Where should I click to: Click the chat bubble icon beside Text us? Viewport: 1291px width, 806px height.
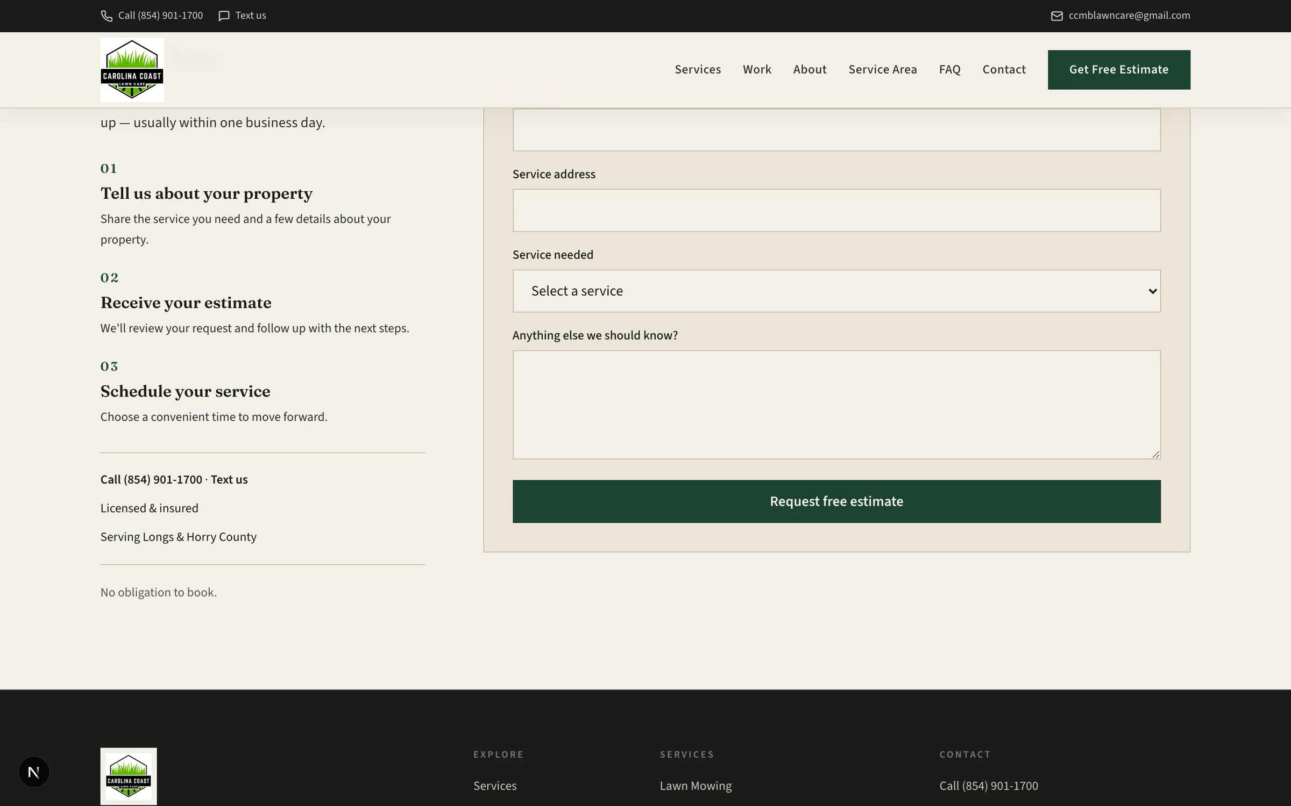[224, 16]
